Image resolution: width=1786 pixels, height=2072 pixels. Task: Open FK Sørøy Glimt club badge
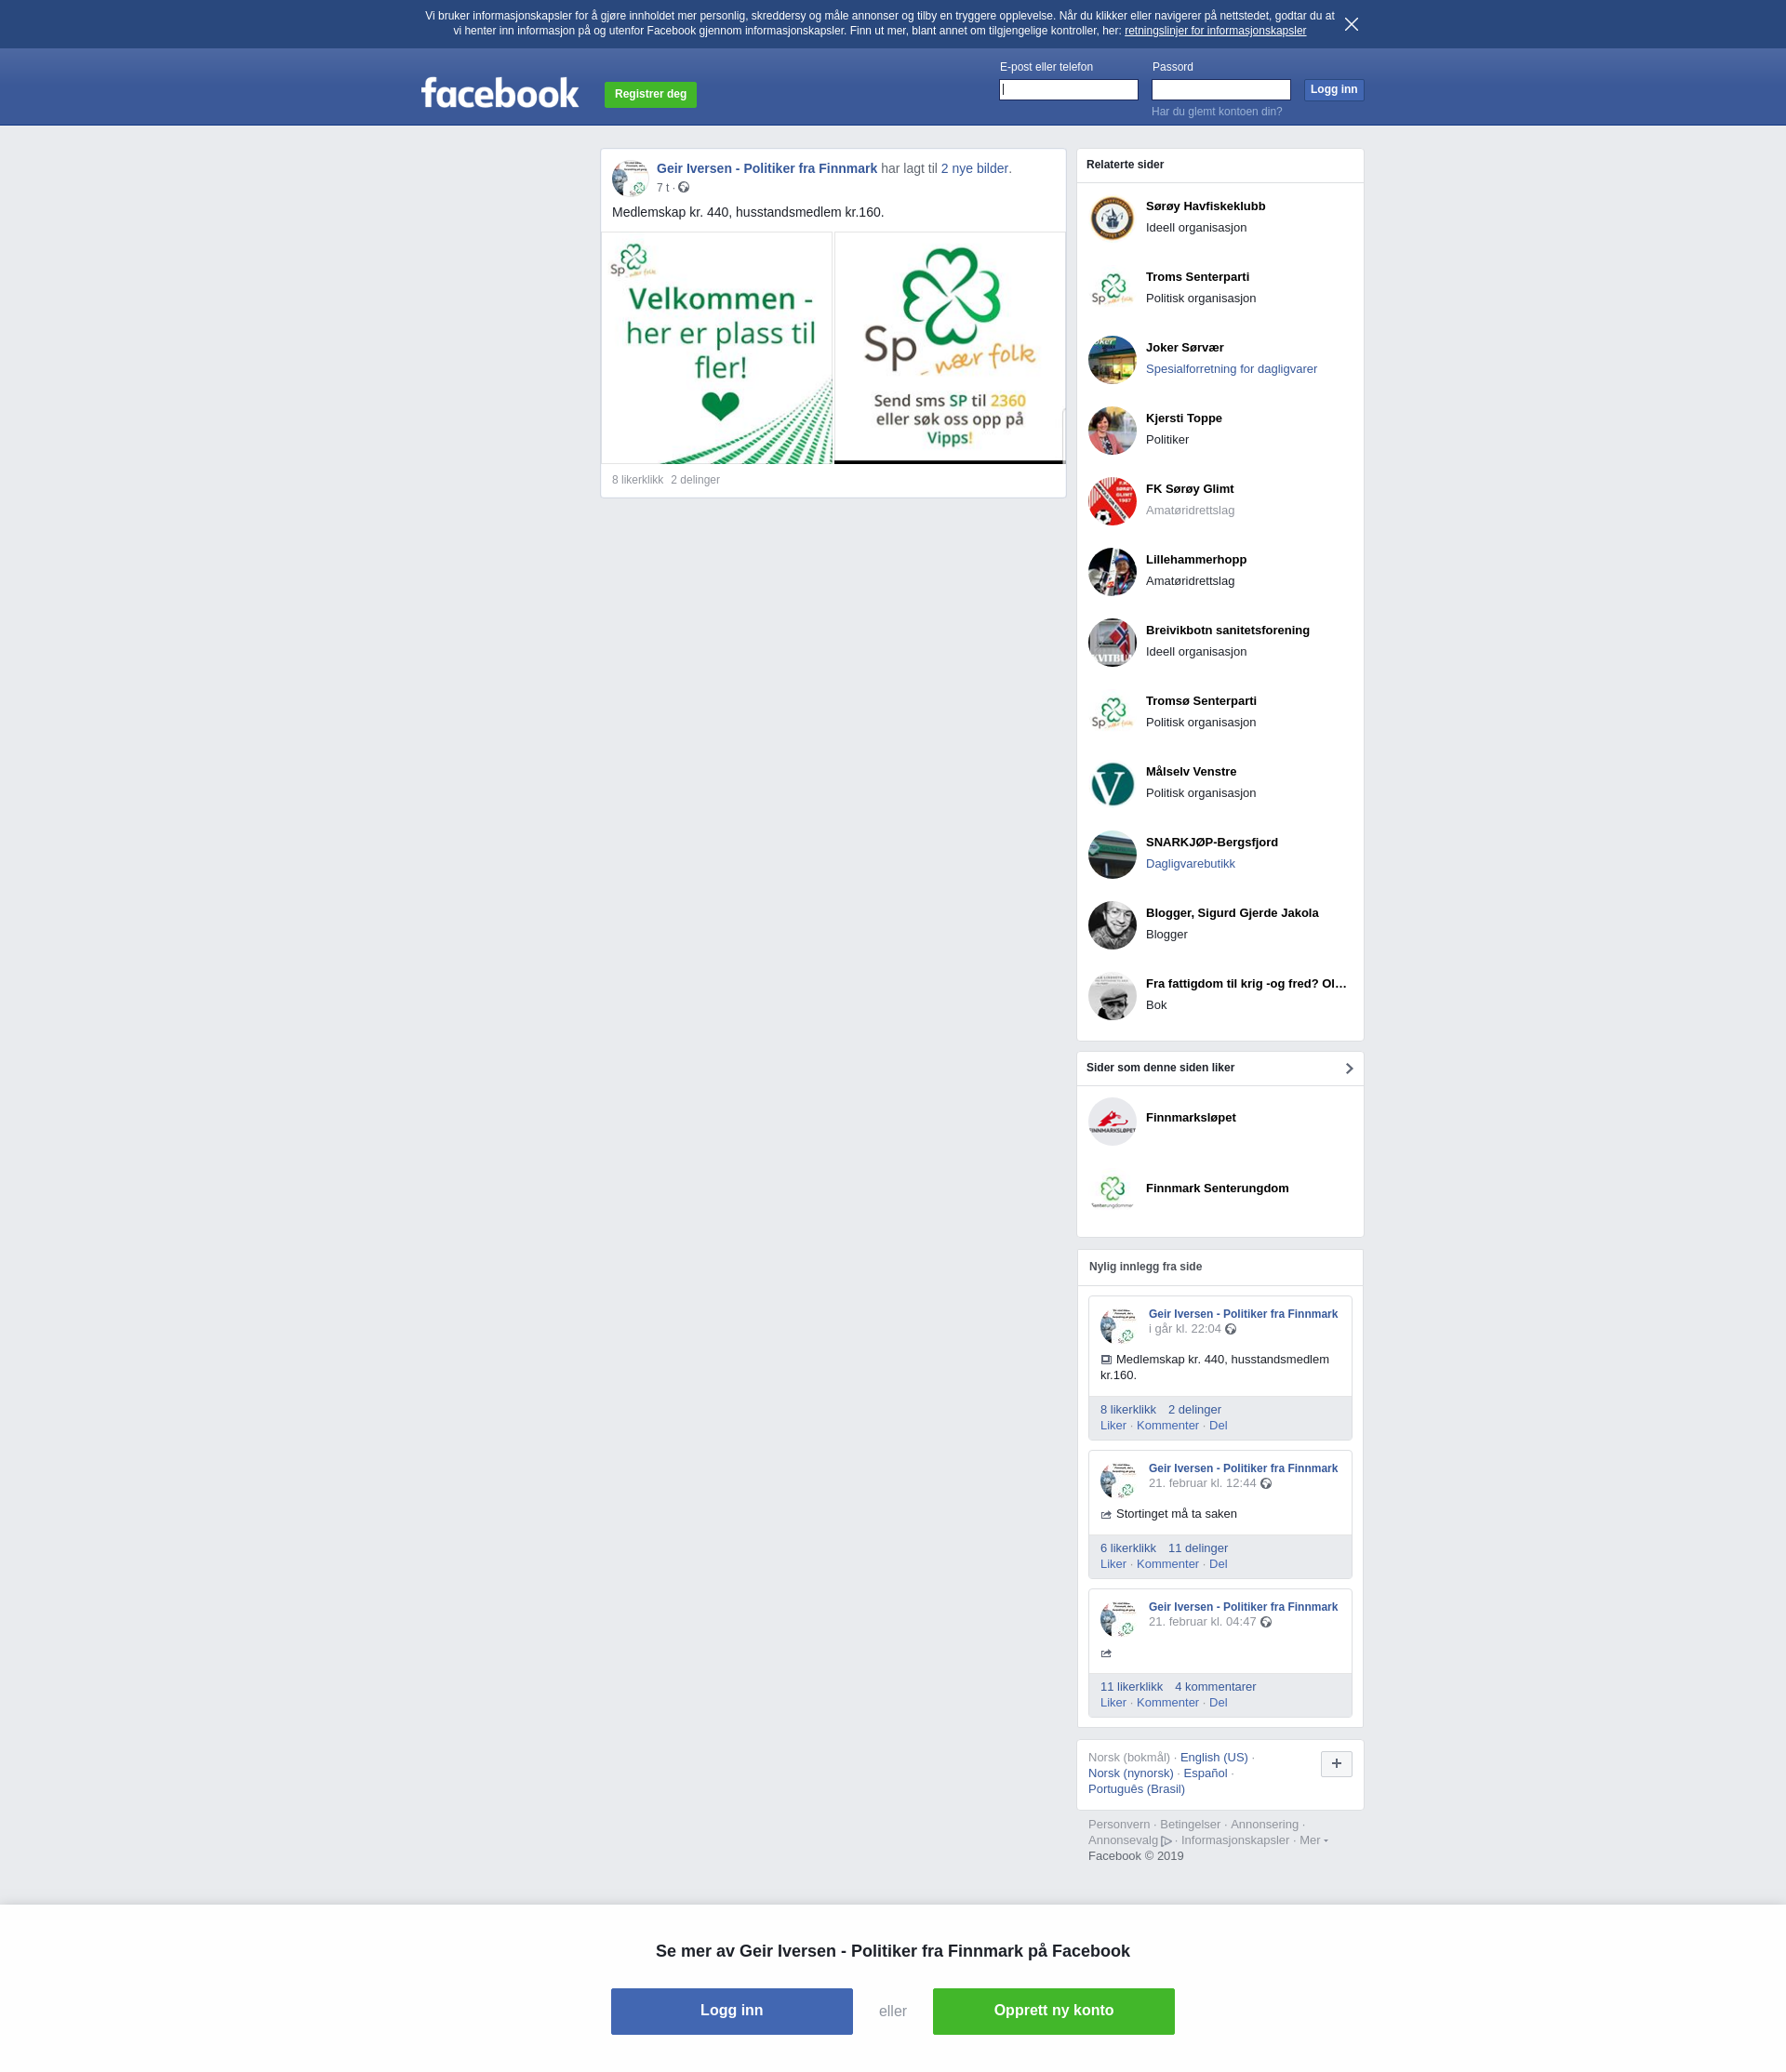pyautogui.click(x=1112, y=501)
